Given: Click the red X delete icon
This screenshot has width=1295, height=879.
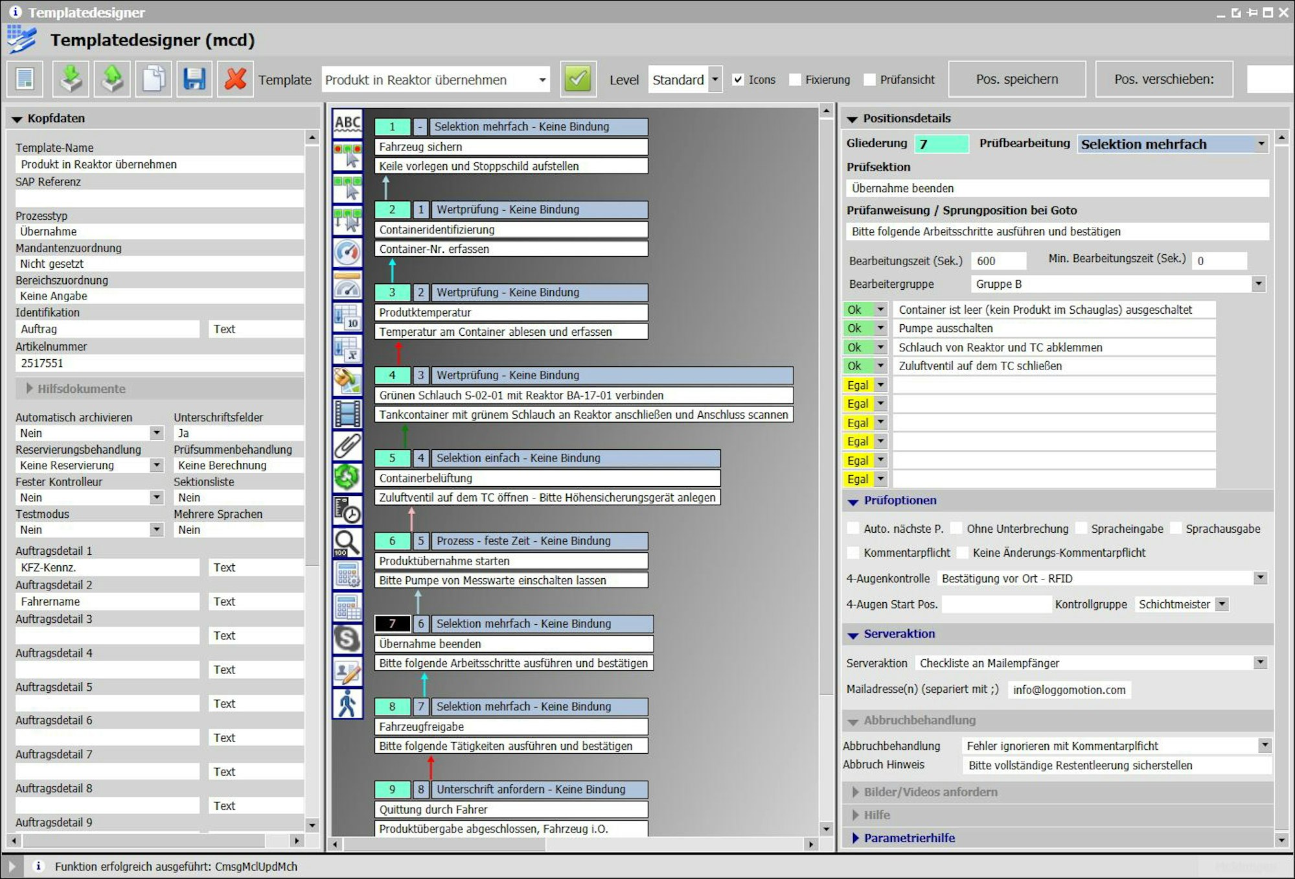Looking at the screenshot, I should coord(235,79).
